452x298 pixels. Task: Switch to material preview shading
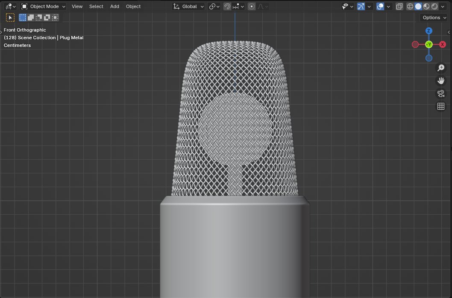point(426,6)
